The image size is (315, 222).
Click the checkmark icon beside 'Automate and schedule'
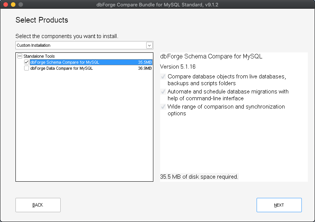click(163, 92)
